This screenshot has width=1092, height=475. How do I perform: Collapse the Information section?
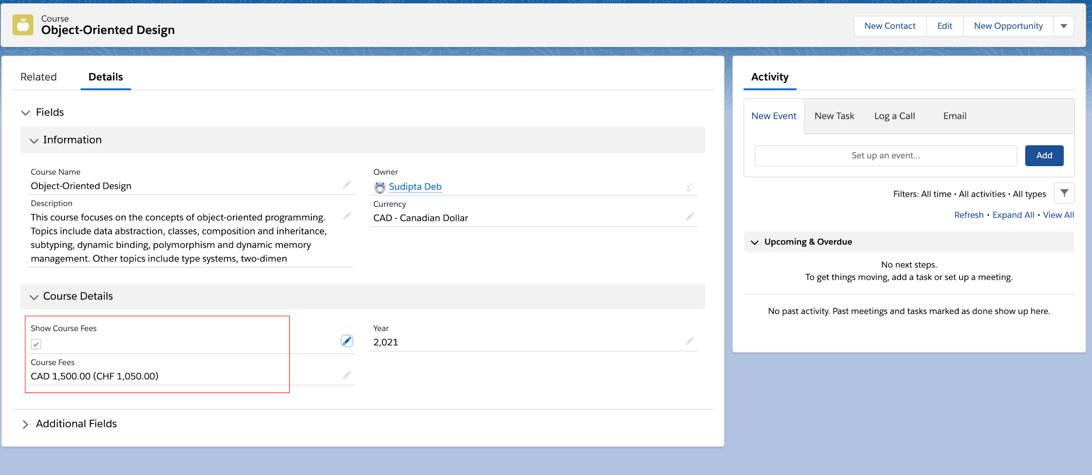tap(34, 141)
